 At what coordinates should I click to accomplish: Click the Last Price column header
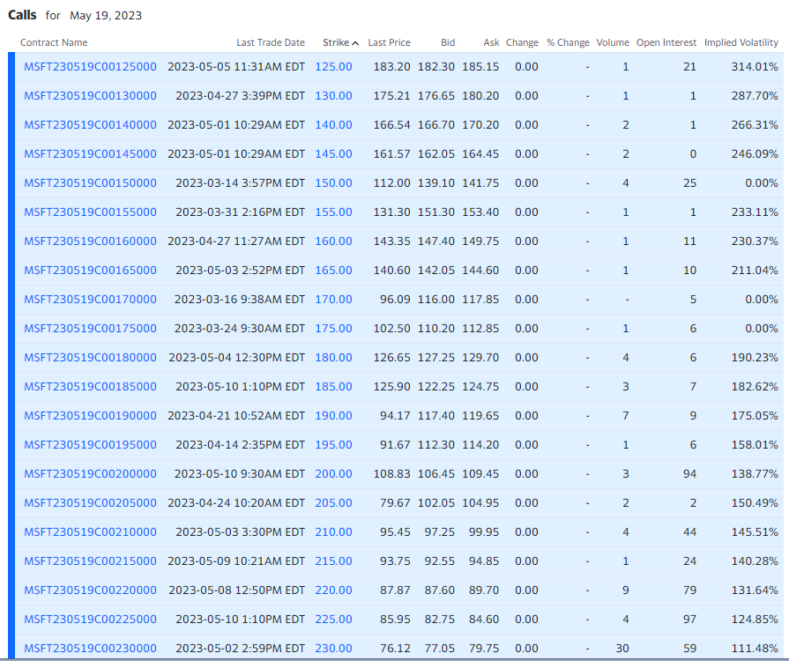pyautogui.click(x=389, y=43)
